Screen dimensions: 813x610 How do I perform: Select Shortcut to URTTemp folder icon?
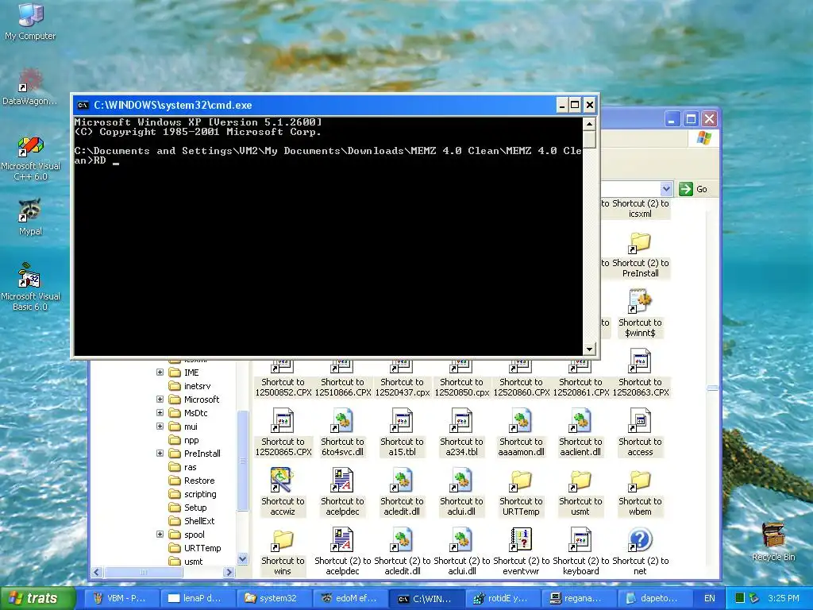pyautogui.click(x=521, y=492)
